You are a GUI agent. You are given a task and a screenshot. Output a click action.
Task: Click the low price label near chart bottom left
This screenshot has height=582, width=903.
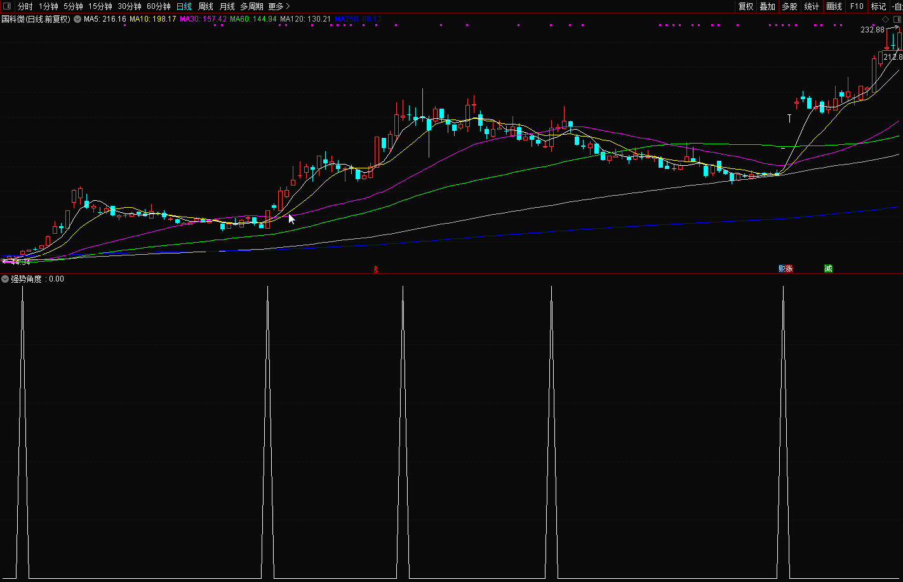[20, 262]
